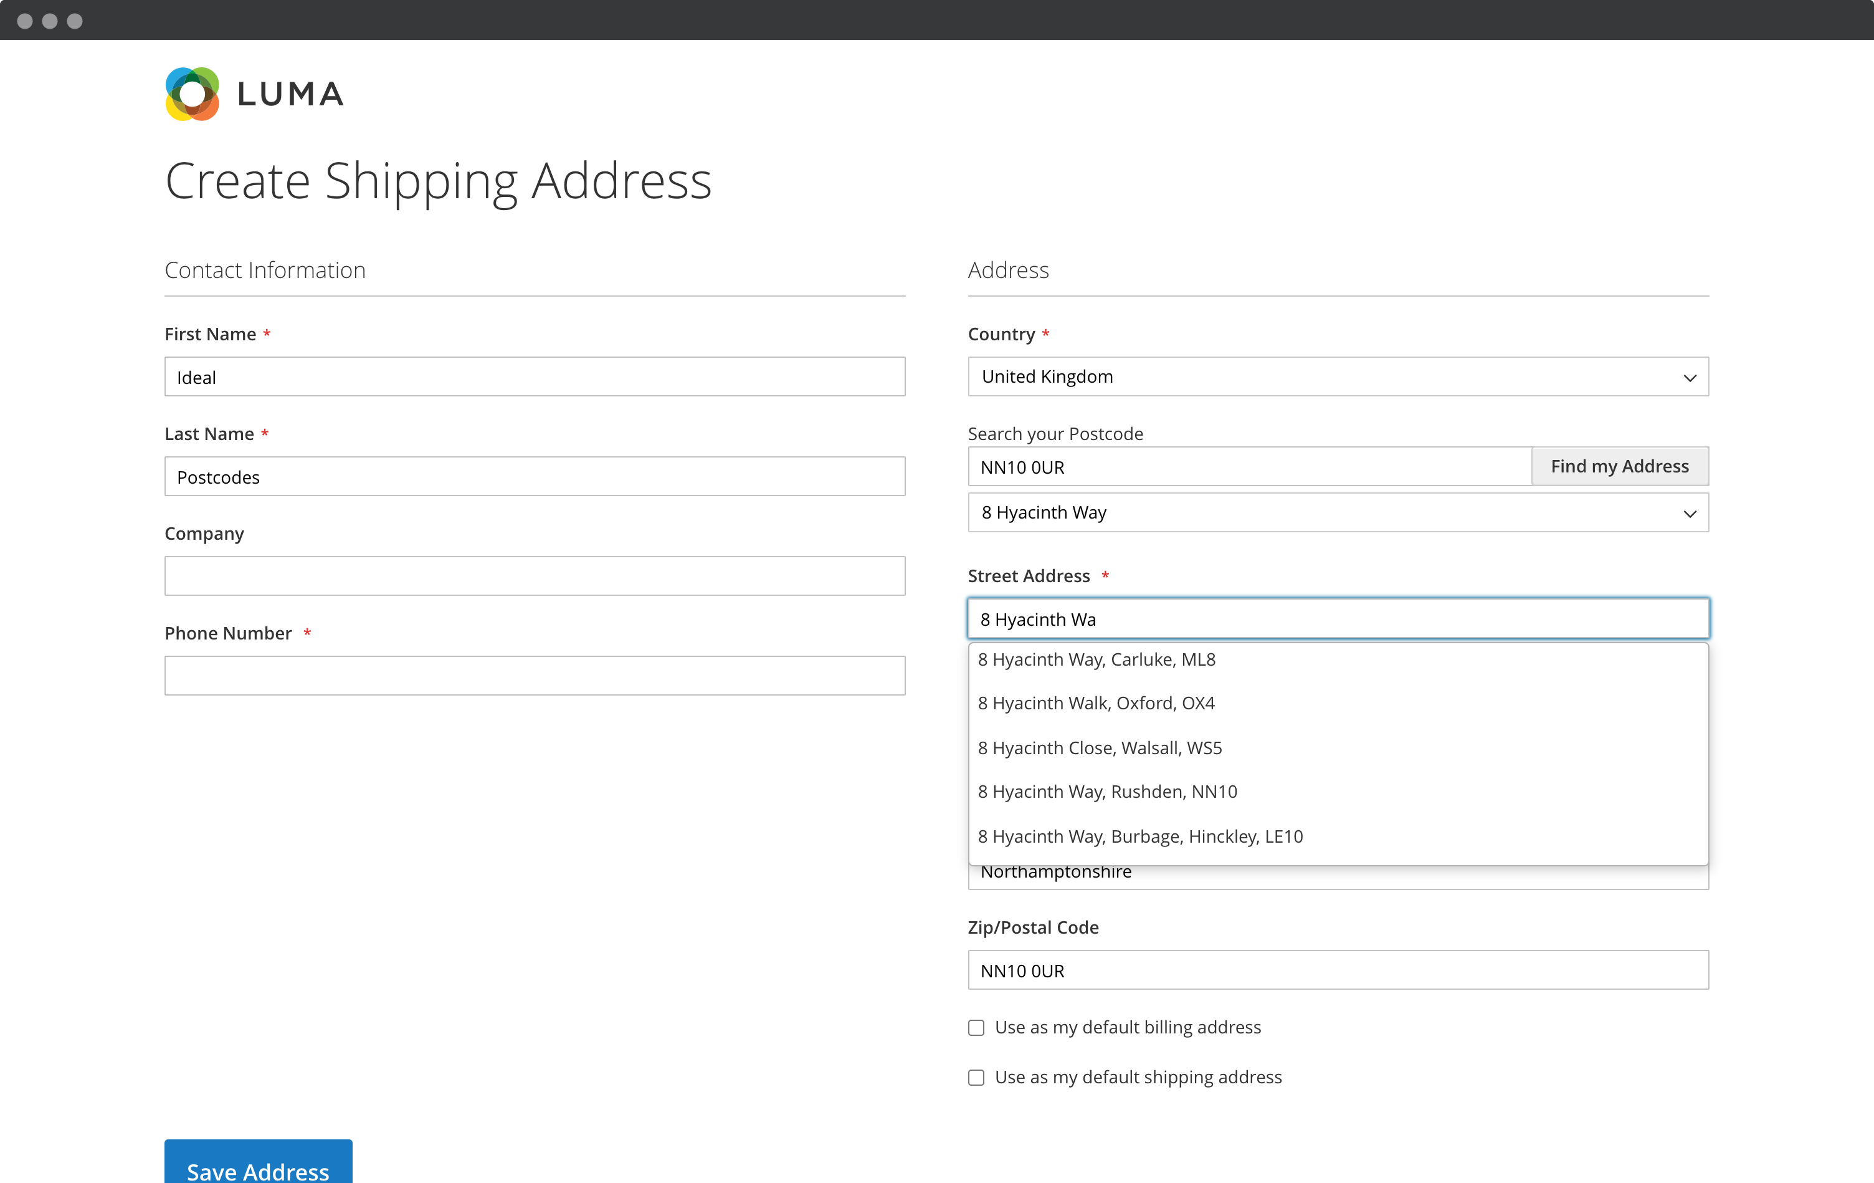Click the circular Luma brand icon
The image size is (1874, 1183).
(x=192, y=93)
